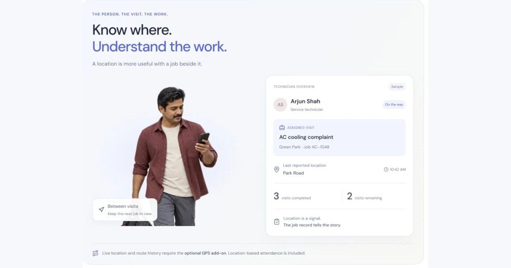Click the Sample badge on the overview card
This screenshot has height=268, width=511.
pyautogui.click(x=397, y=87)
